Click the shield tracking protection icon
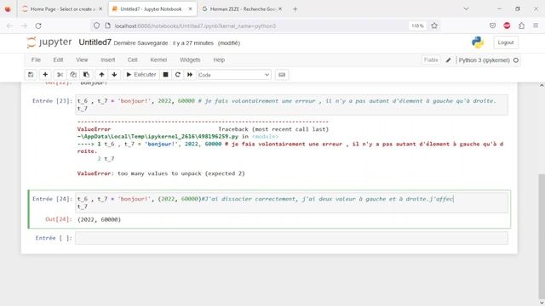 coord(96,25)
